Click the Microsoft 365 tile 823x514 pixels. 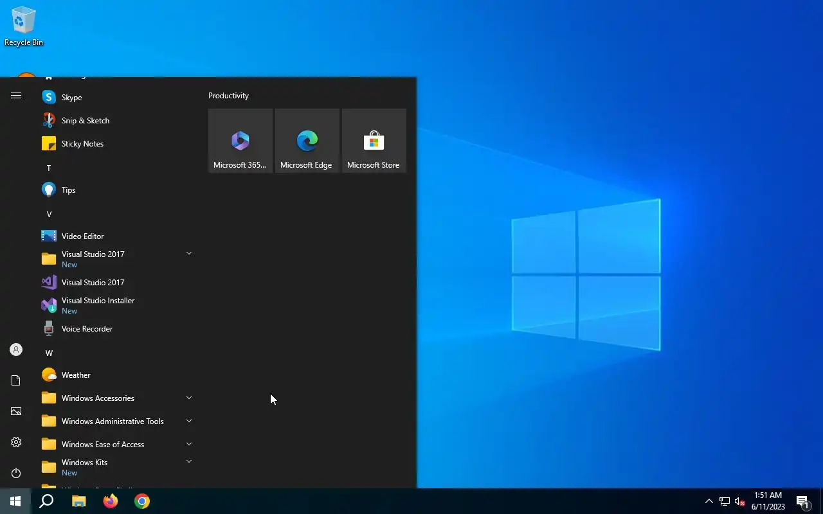[240, 141]
